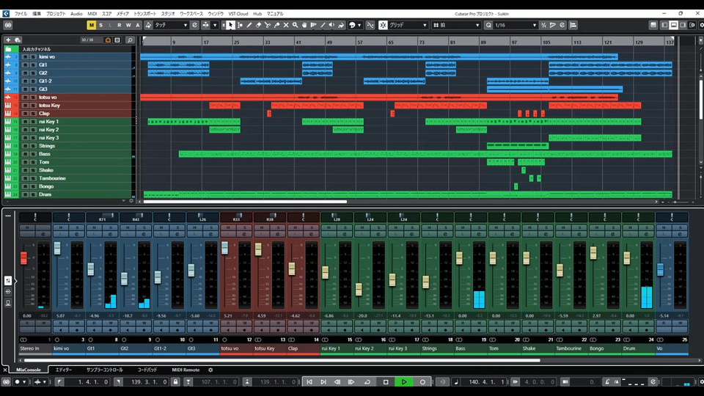Switch to the エディター tab
This screenshot has width=704, height=396.
pyautogui.click(x=64, y=370)
